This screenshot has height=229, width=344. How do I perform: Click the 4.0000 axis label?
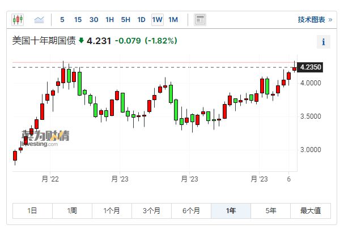[x=311, y=83]
